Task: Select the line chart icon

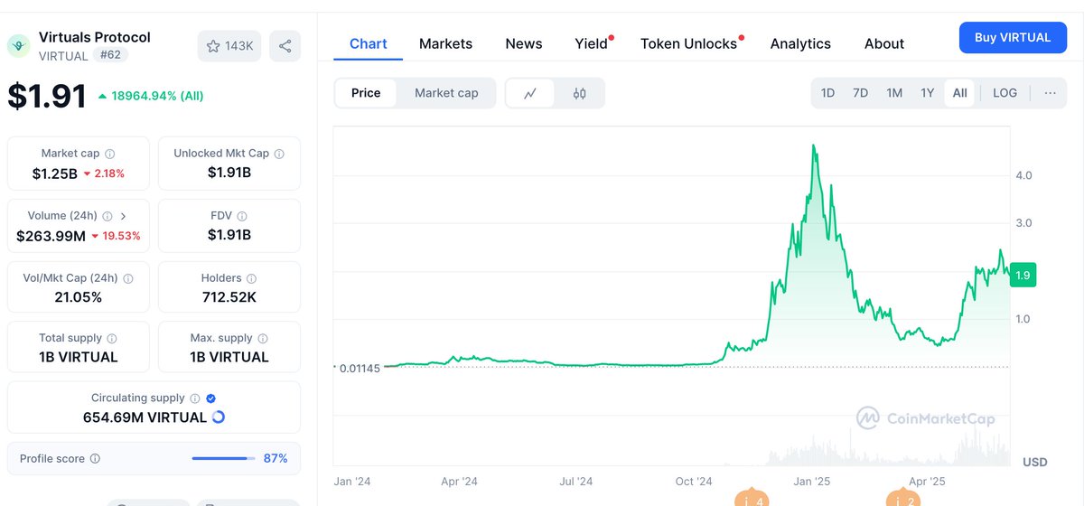Action: point(530,93)
